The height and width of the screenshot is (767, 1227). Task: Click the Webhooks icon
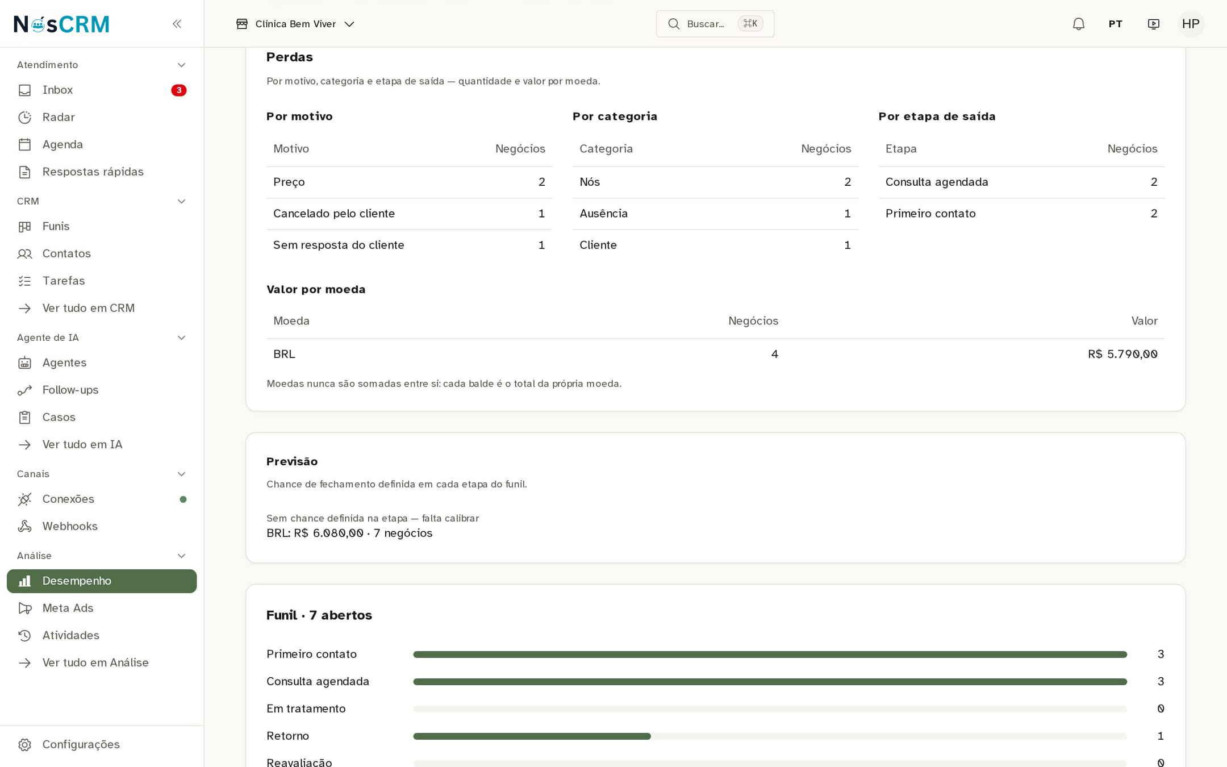(x=24, y=526)
